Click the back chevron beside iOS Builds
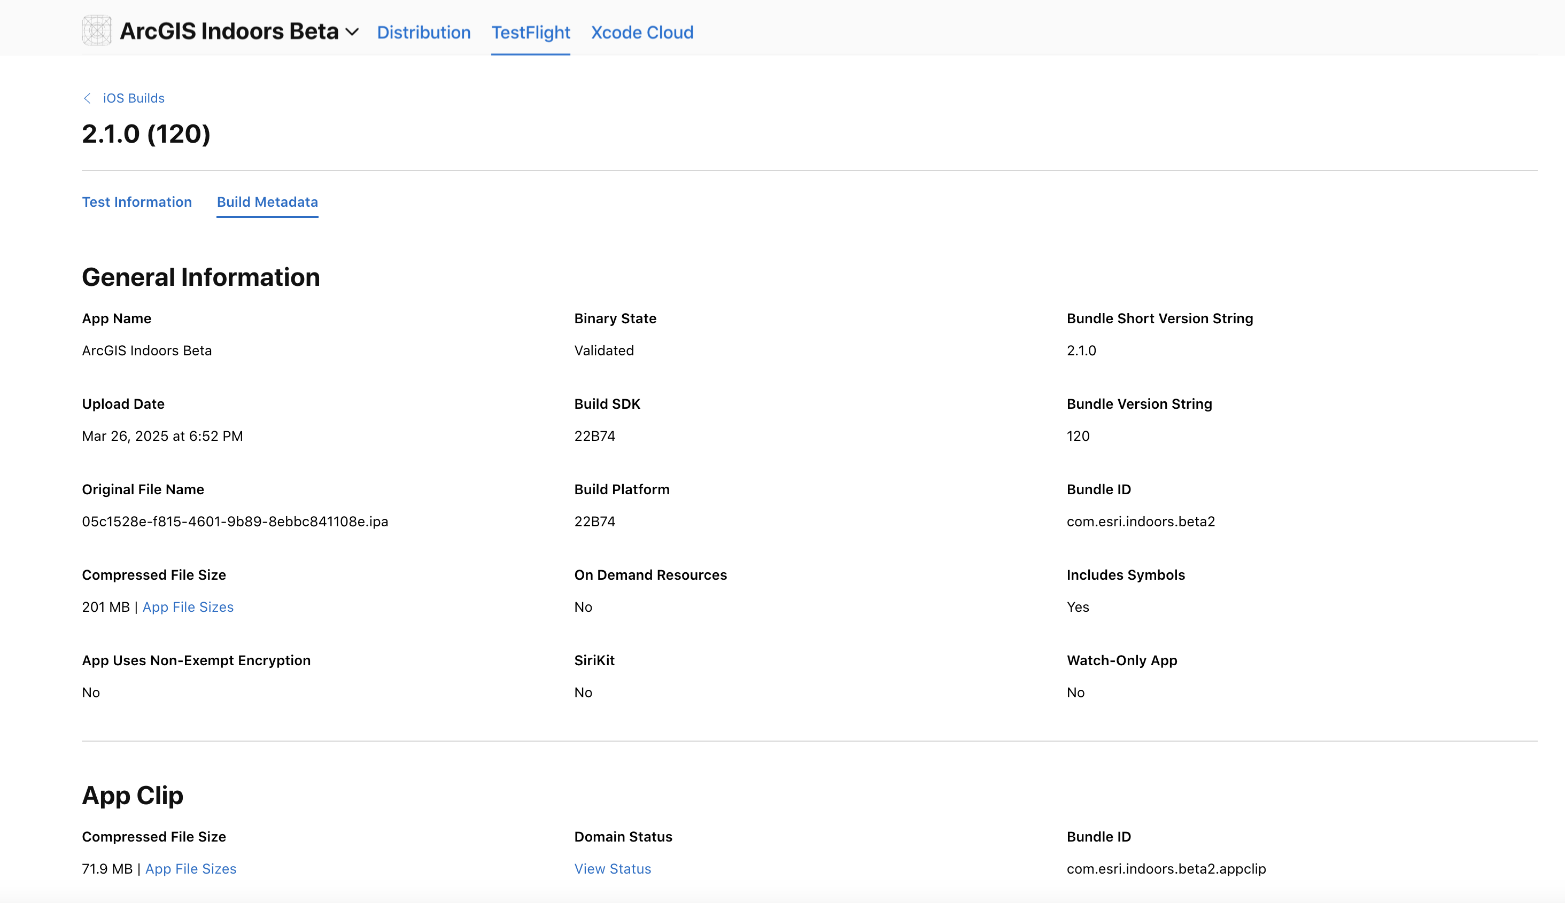 pyautogui.click(x=87, y=98)
